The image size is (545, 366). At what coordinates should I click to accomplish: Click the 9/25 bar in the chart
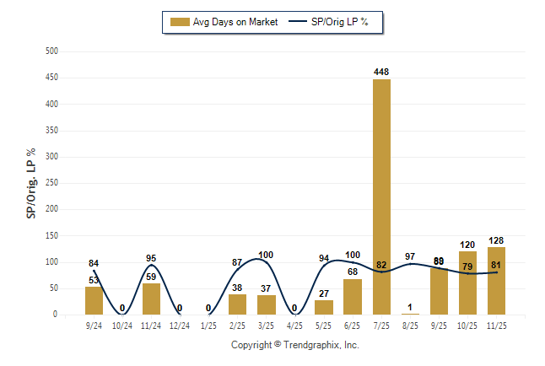[439, 291]
